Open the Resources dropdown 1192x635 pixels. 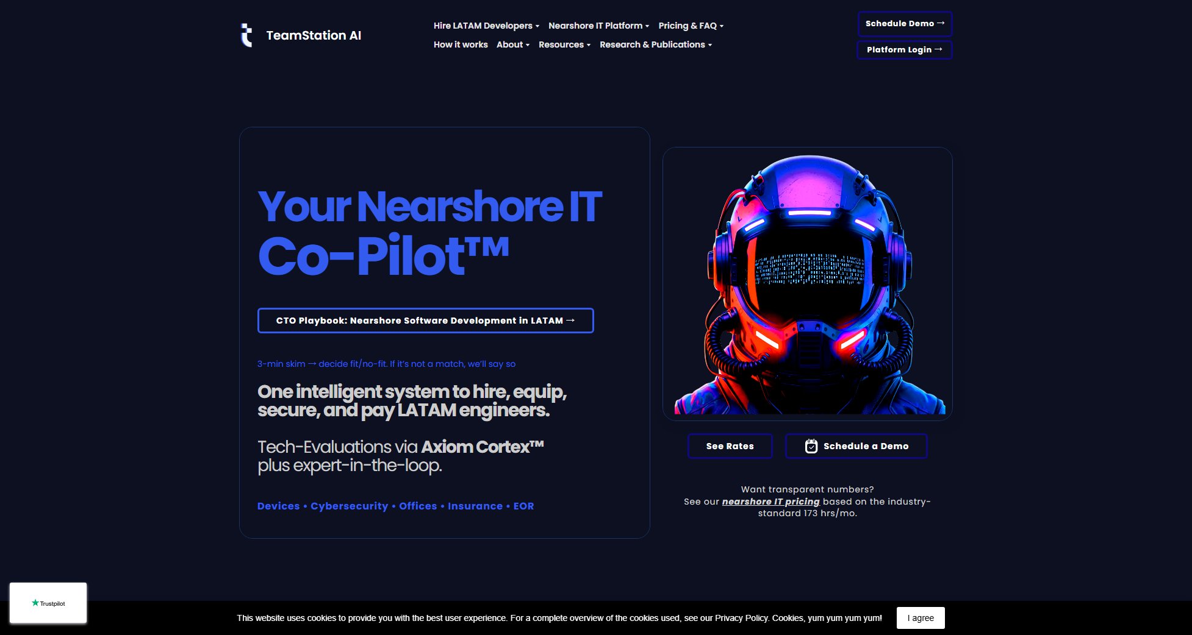point(564,44)
